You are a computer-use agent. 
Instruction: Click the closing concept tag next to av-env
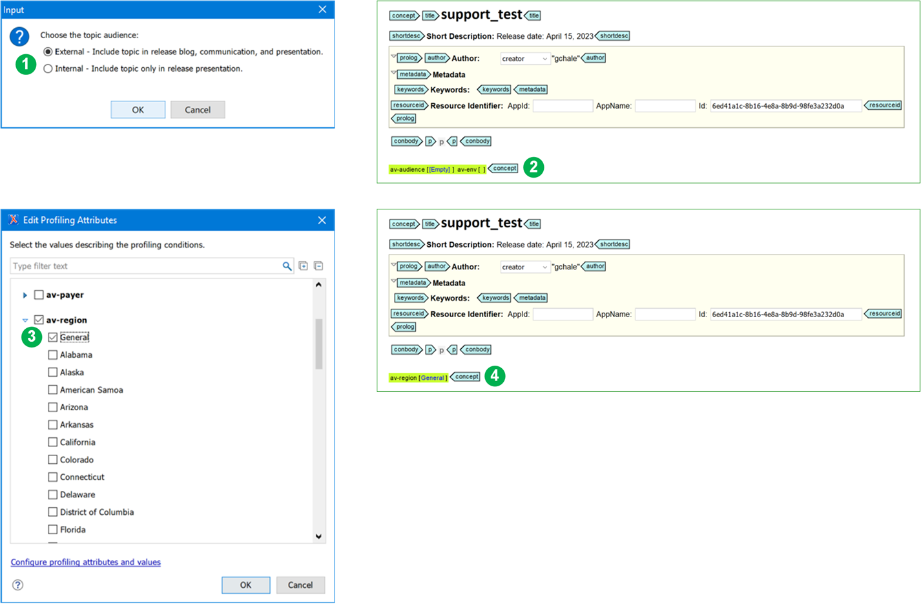(x=503, y=169)
